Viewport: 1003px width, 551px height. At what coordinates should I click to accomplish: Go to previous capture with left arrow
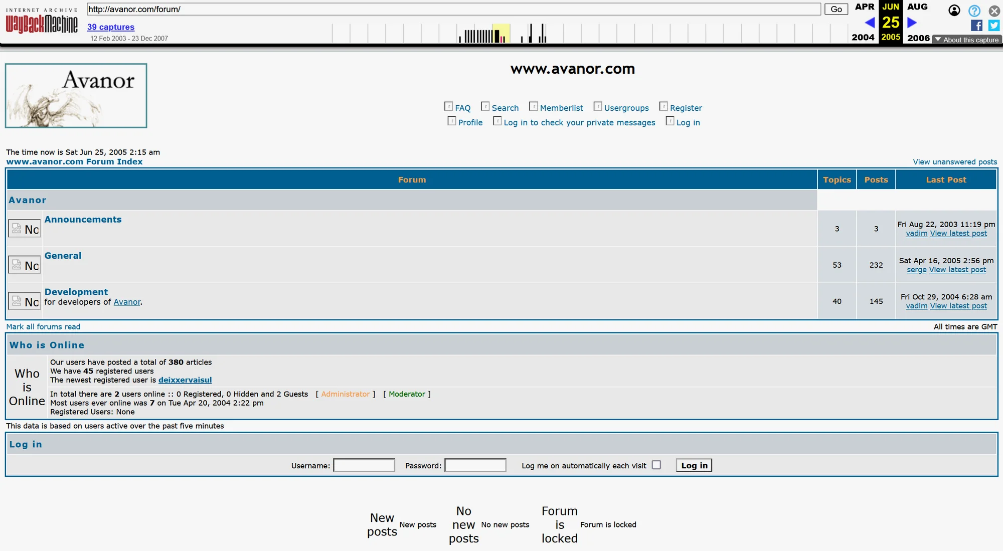pyautogui.click(x=870, y=23)
